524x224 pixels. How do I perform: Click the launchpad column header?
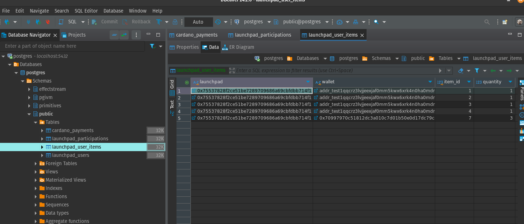pyautogui.click(x=252, y=82)
